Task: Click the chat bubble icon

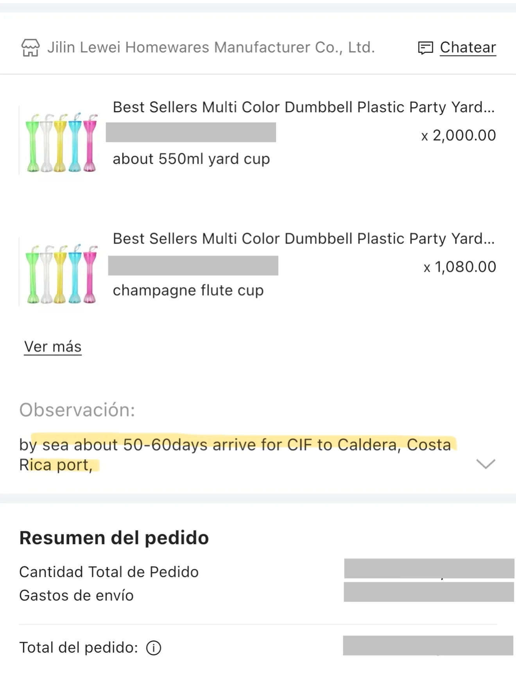Action: 425,48
